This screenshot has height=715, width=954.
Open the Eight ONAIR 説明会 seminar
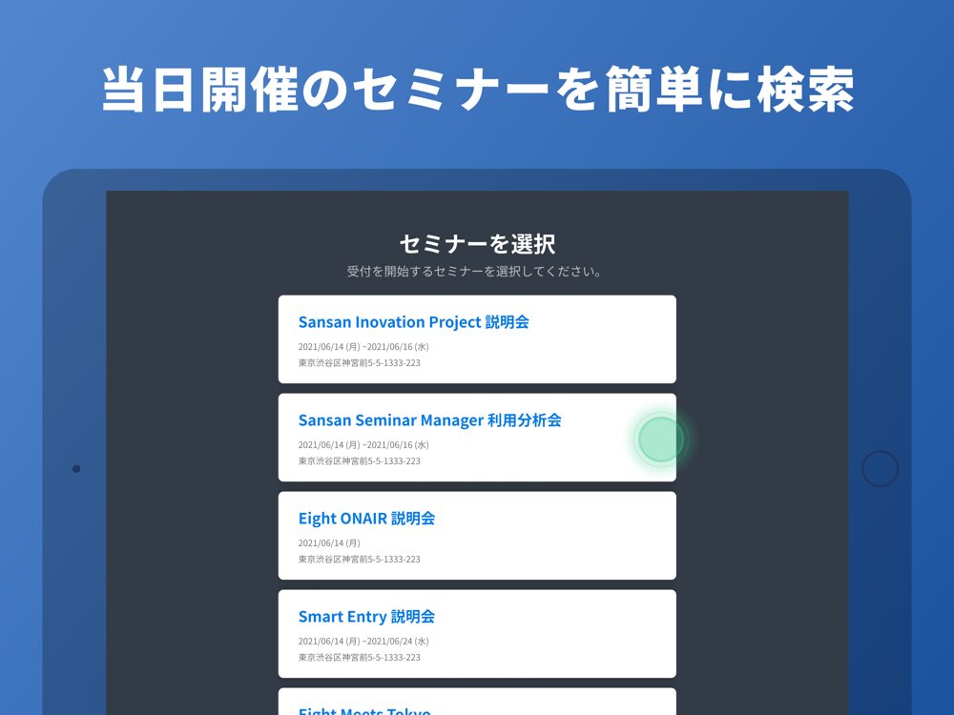pyautogui.click(x=477, y=536)
